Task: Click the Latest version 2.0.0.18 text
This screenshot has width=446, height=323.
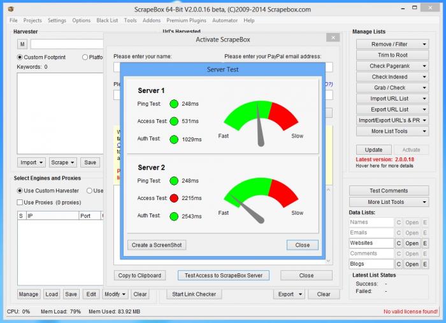Action: (x=385, y=159)
